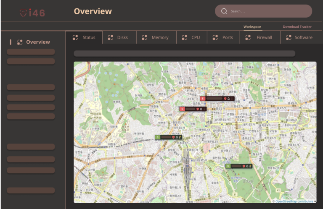Select the Memory tab
323x209 pixels.
point(156,37)
